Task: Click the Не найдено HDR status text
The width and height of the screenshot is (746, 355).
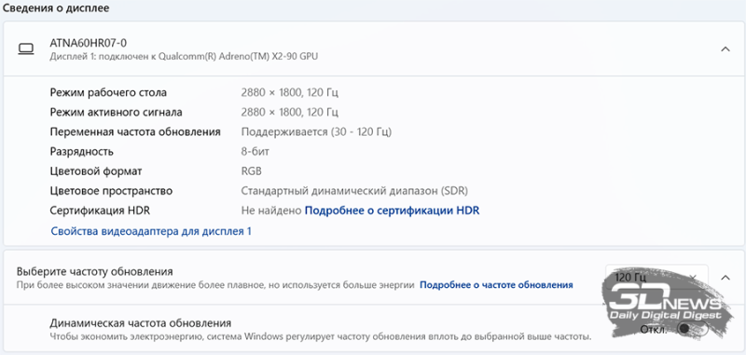Action: [271, 211]
